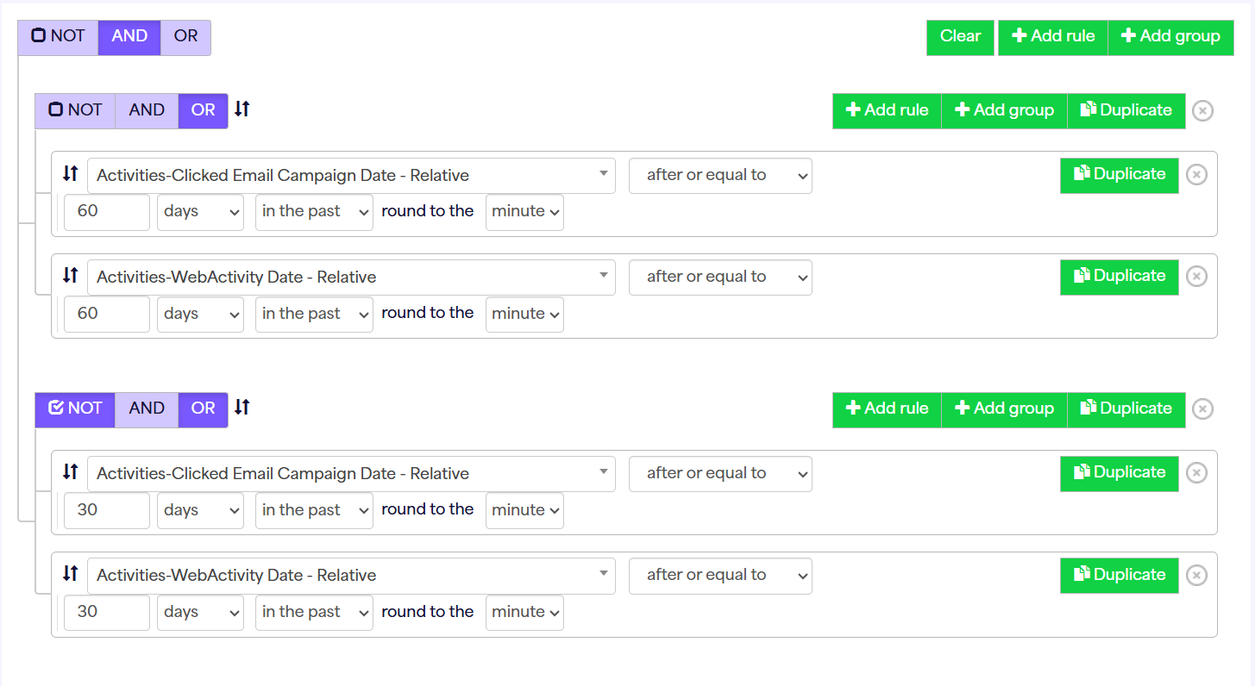Remove the first OR group with its X icon
The width and height of the screenshot is (1255, 686).
point(1202,111)
